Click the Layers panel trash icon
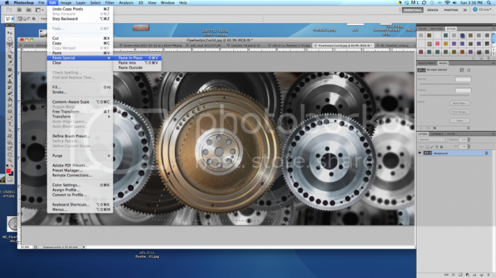 [x=488, y=275]
